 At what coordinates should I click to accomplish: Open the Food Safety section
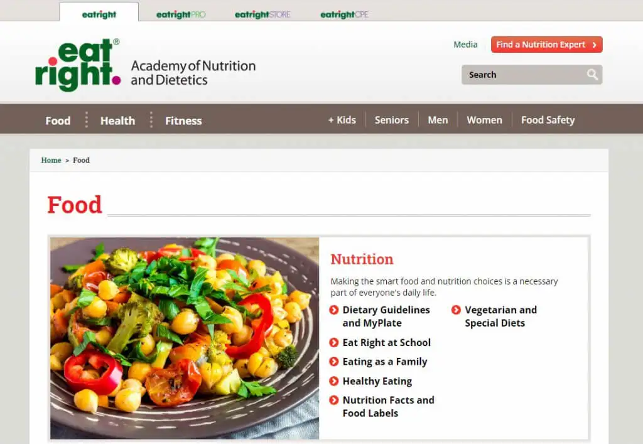pyautogui.click(x=548, y=120)
